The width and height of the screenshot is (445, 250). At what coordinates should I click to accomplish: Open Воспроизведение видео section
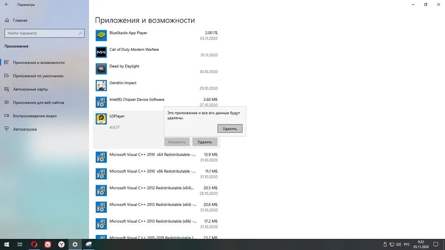coord(35,115)
